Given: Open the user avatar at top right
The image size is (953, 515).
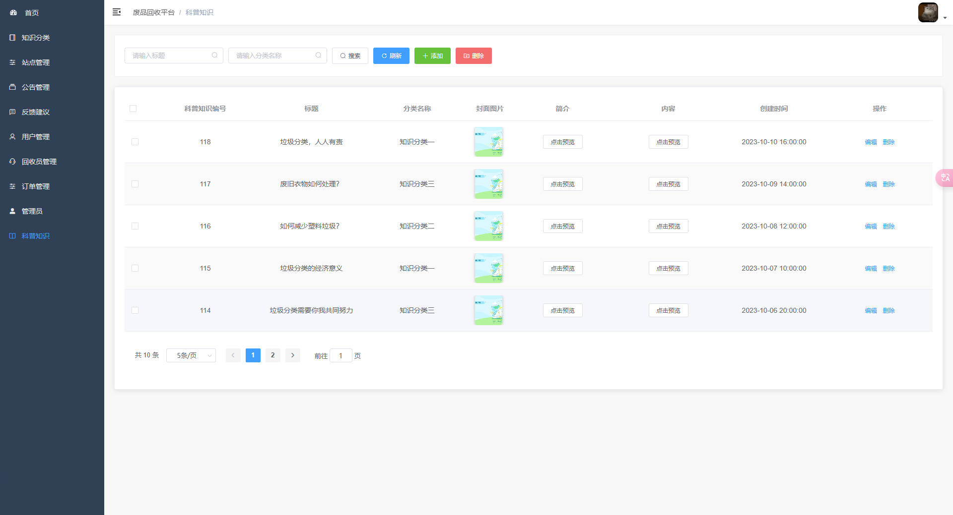Looking at the screenshot, I should click(x=928, y=12).
